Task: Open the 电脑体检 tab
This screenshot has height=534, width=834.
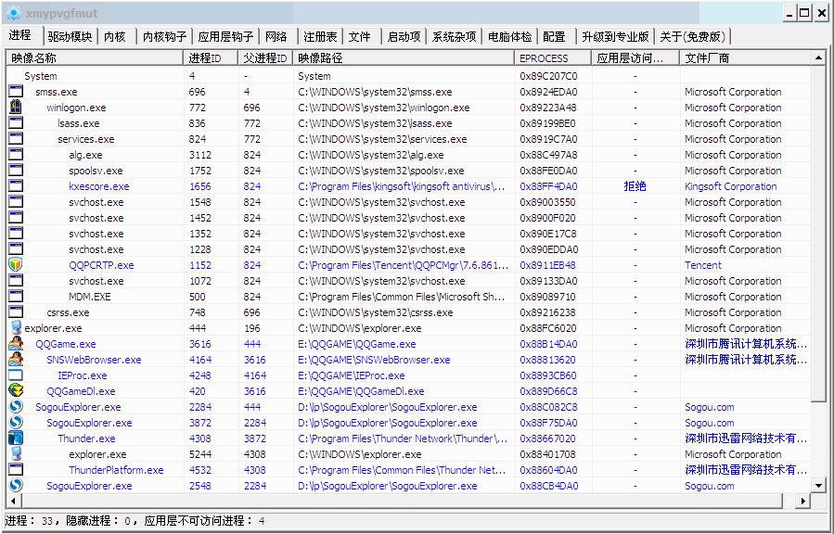Action: pyautogui.click(x=509, y=37)
